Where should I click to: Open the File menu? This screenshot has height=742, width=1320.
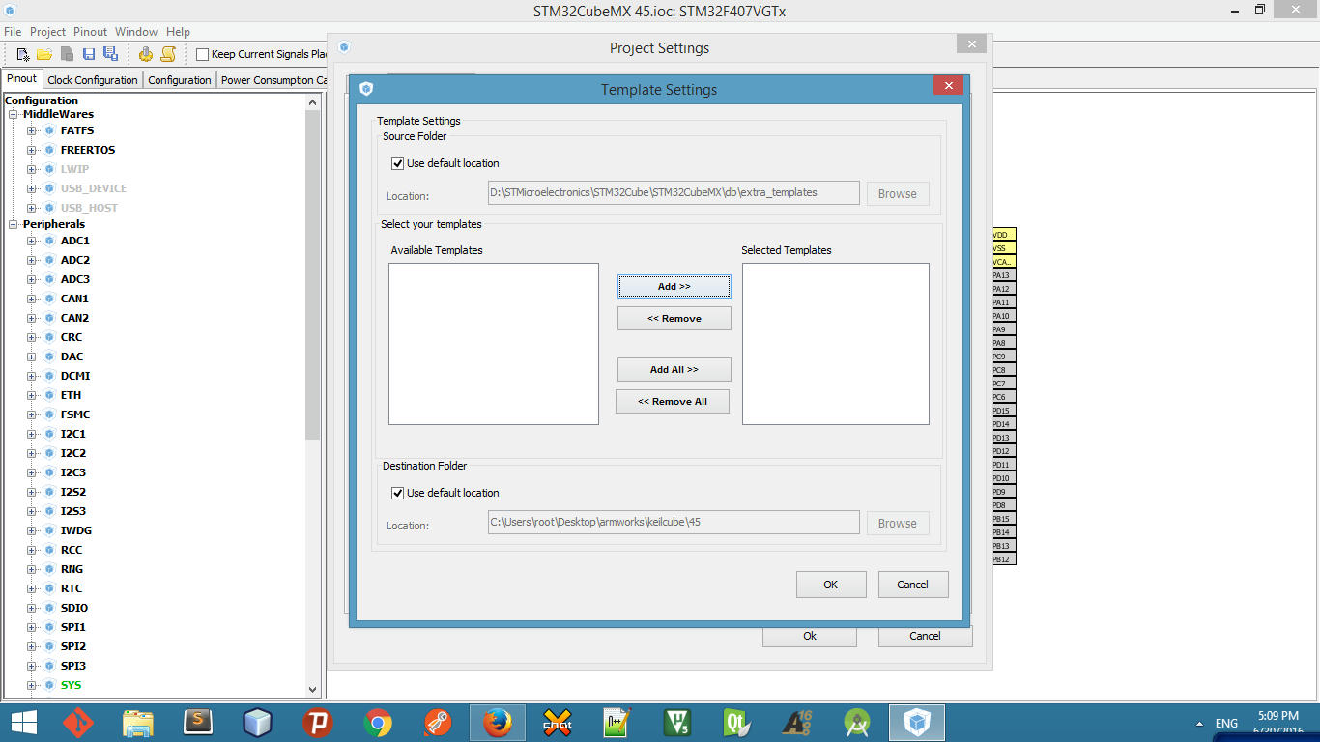(13, 32)
